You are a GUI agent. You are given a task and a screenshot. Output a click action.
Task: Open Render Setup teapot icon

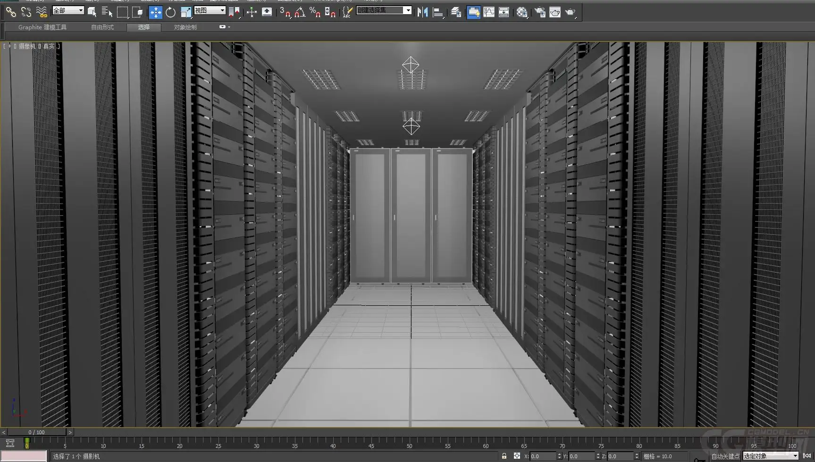pos(539,12)
